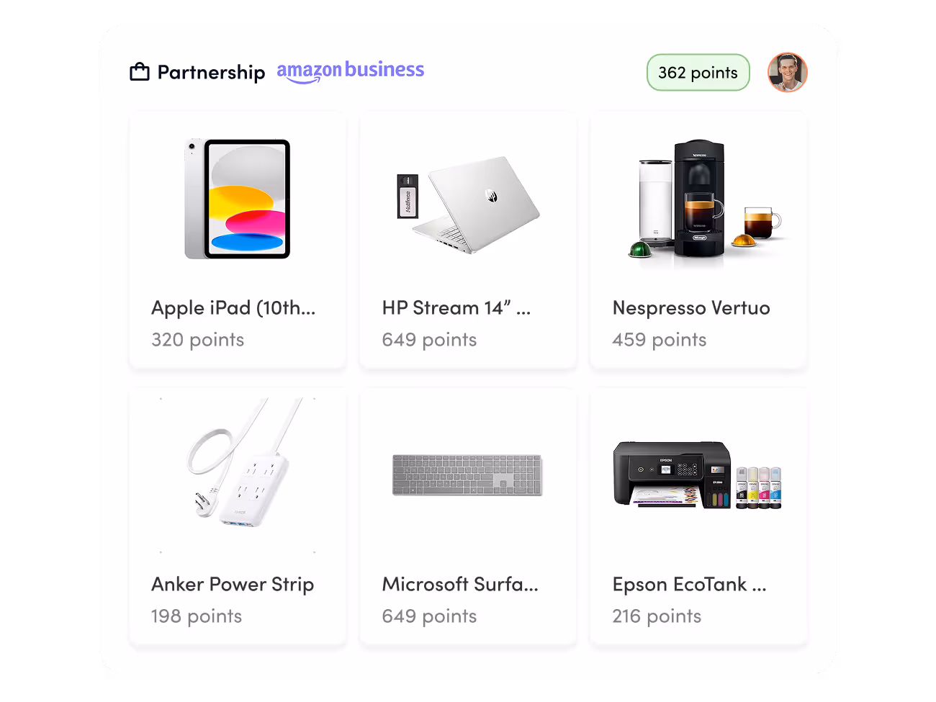Screen dimensions: 936x702
Task: Select the Epson EcoTank printer image
Action: click(698, 475)
